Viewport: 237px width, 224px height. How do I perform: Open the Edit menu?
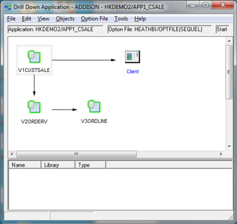point(27,19)
